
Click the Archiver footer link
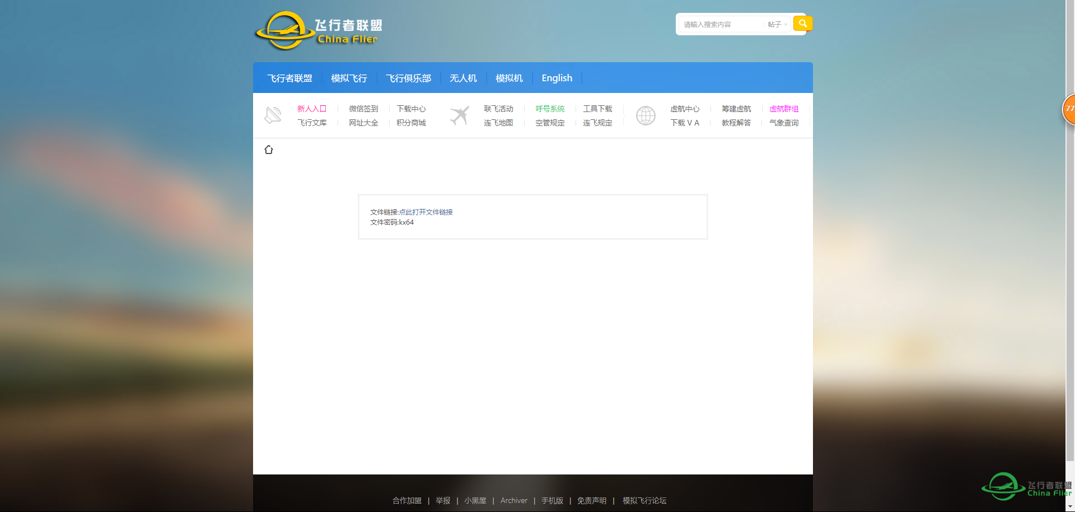click(513, 501)
